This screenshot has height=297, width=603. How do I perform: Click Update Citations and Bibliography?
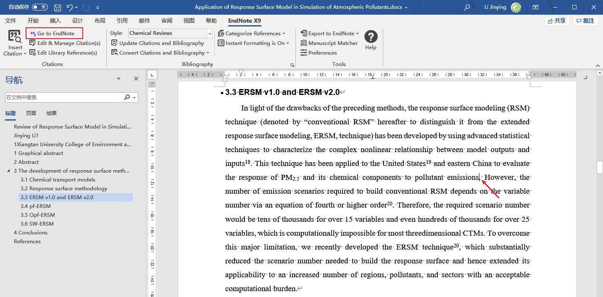point(158,43)
